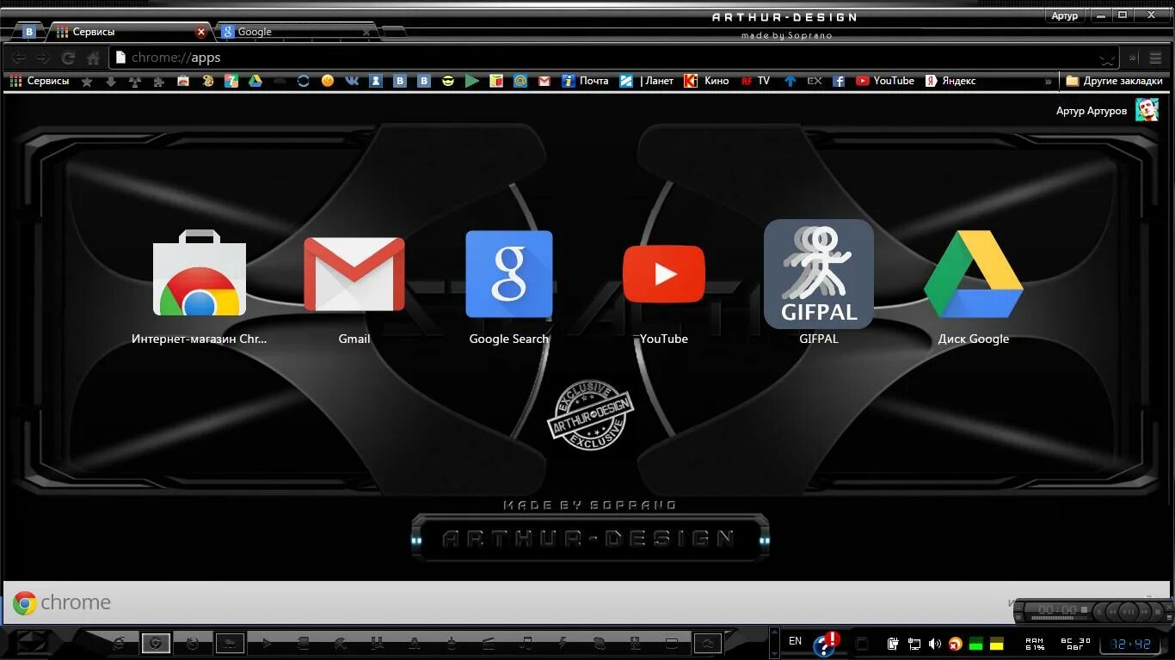Open the Chrome main menu
The height and width of the screenshot is (660, 1175).
[x=1155, y=58]
